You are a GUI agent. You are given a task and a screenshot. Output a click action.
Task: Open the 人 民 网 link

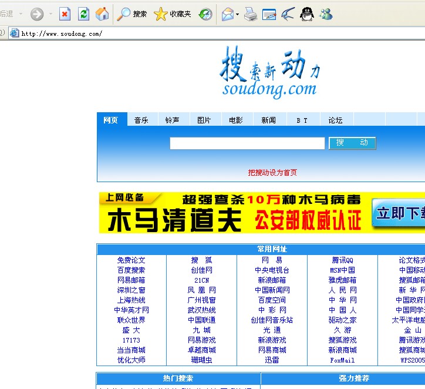[343, 290]
